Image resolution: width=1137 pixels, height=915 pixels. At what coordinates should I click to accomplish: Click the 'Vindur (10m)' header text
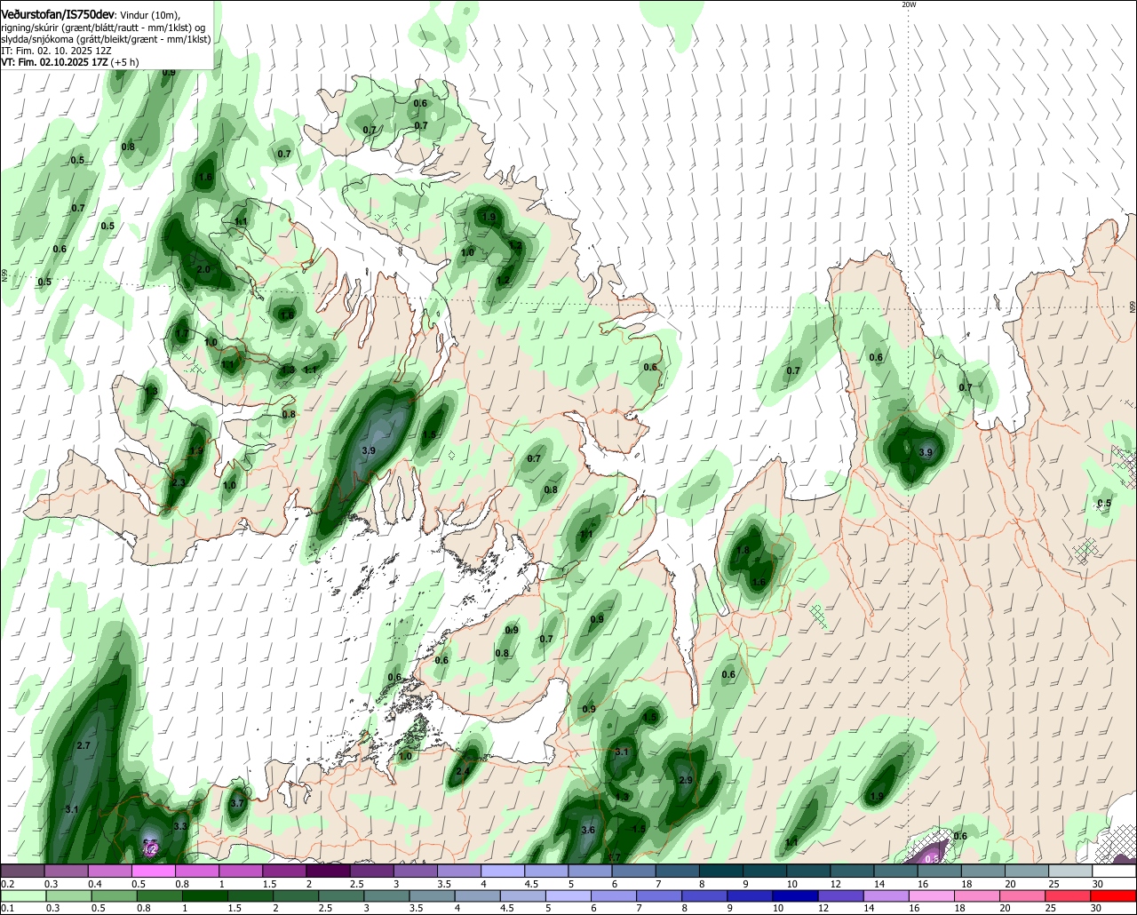(150, 16)
